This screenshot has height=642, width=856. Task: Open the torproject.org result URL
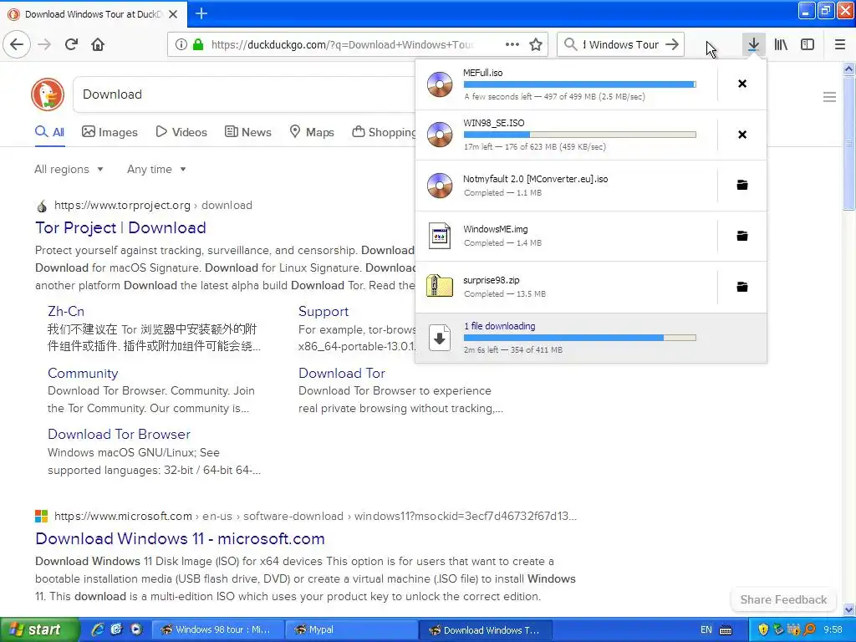153,206
